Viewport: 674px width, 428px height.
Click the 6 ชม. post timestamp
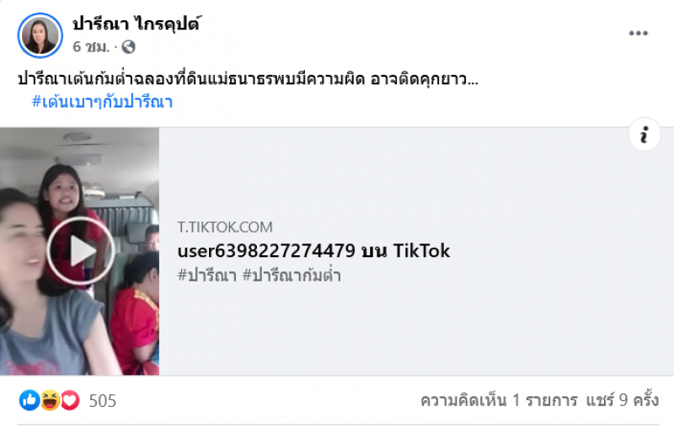point(91,46)
